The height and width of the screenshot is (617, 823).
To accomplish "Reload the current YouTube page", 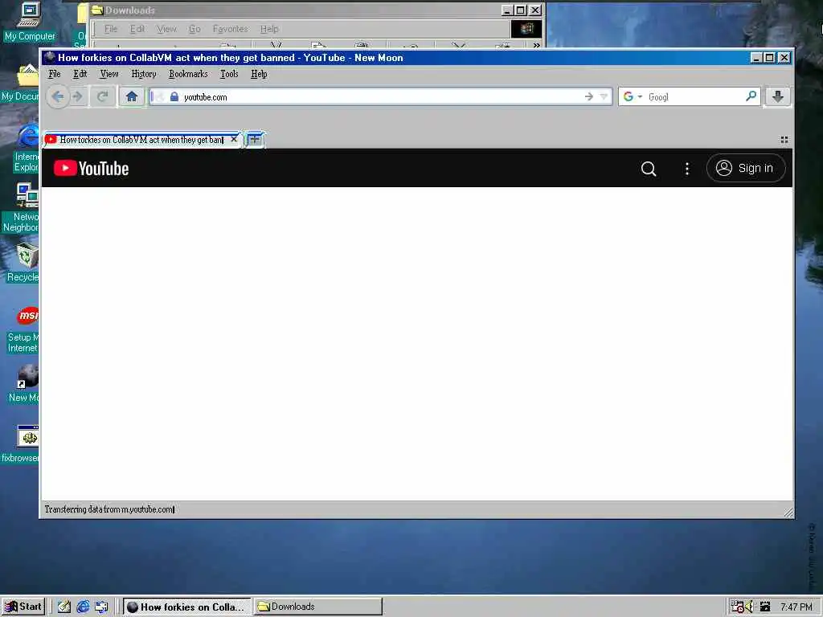I will click(x=103, y=96).
